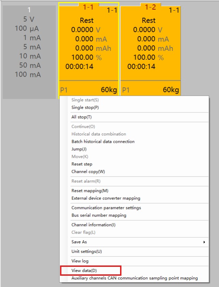The height and width of the screenshot is (287, 219).
Task: Select channel 1-2 tile
Action: [150, 48]
